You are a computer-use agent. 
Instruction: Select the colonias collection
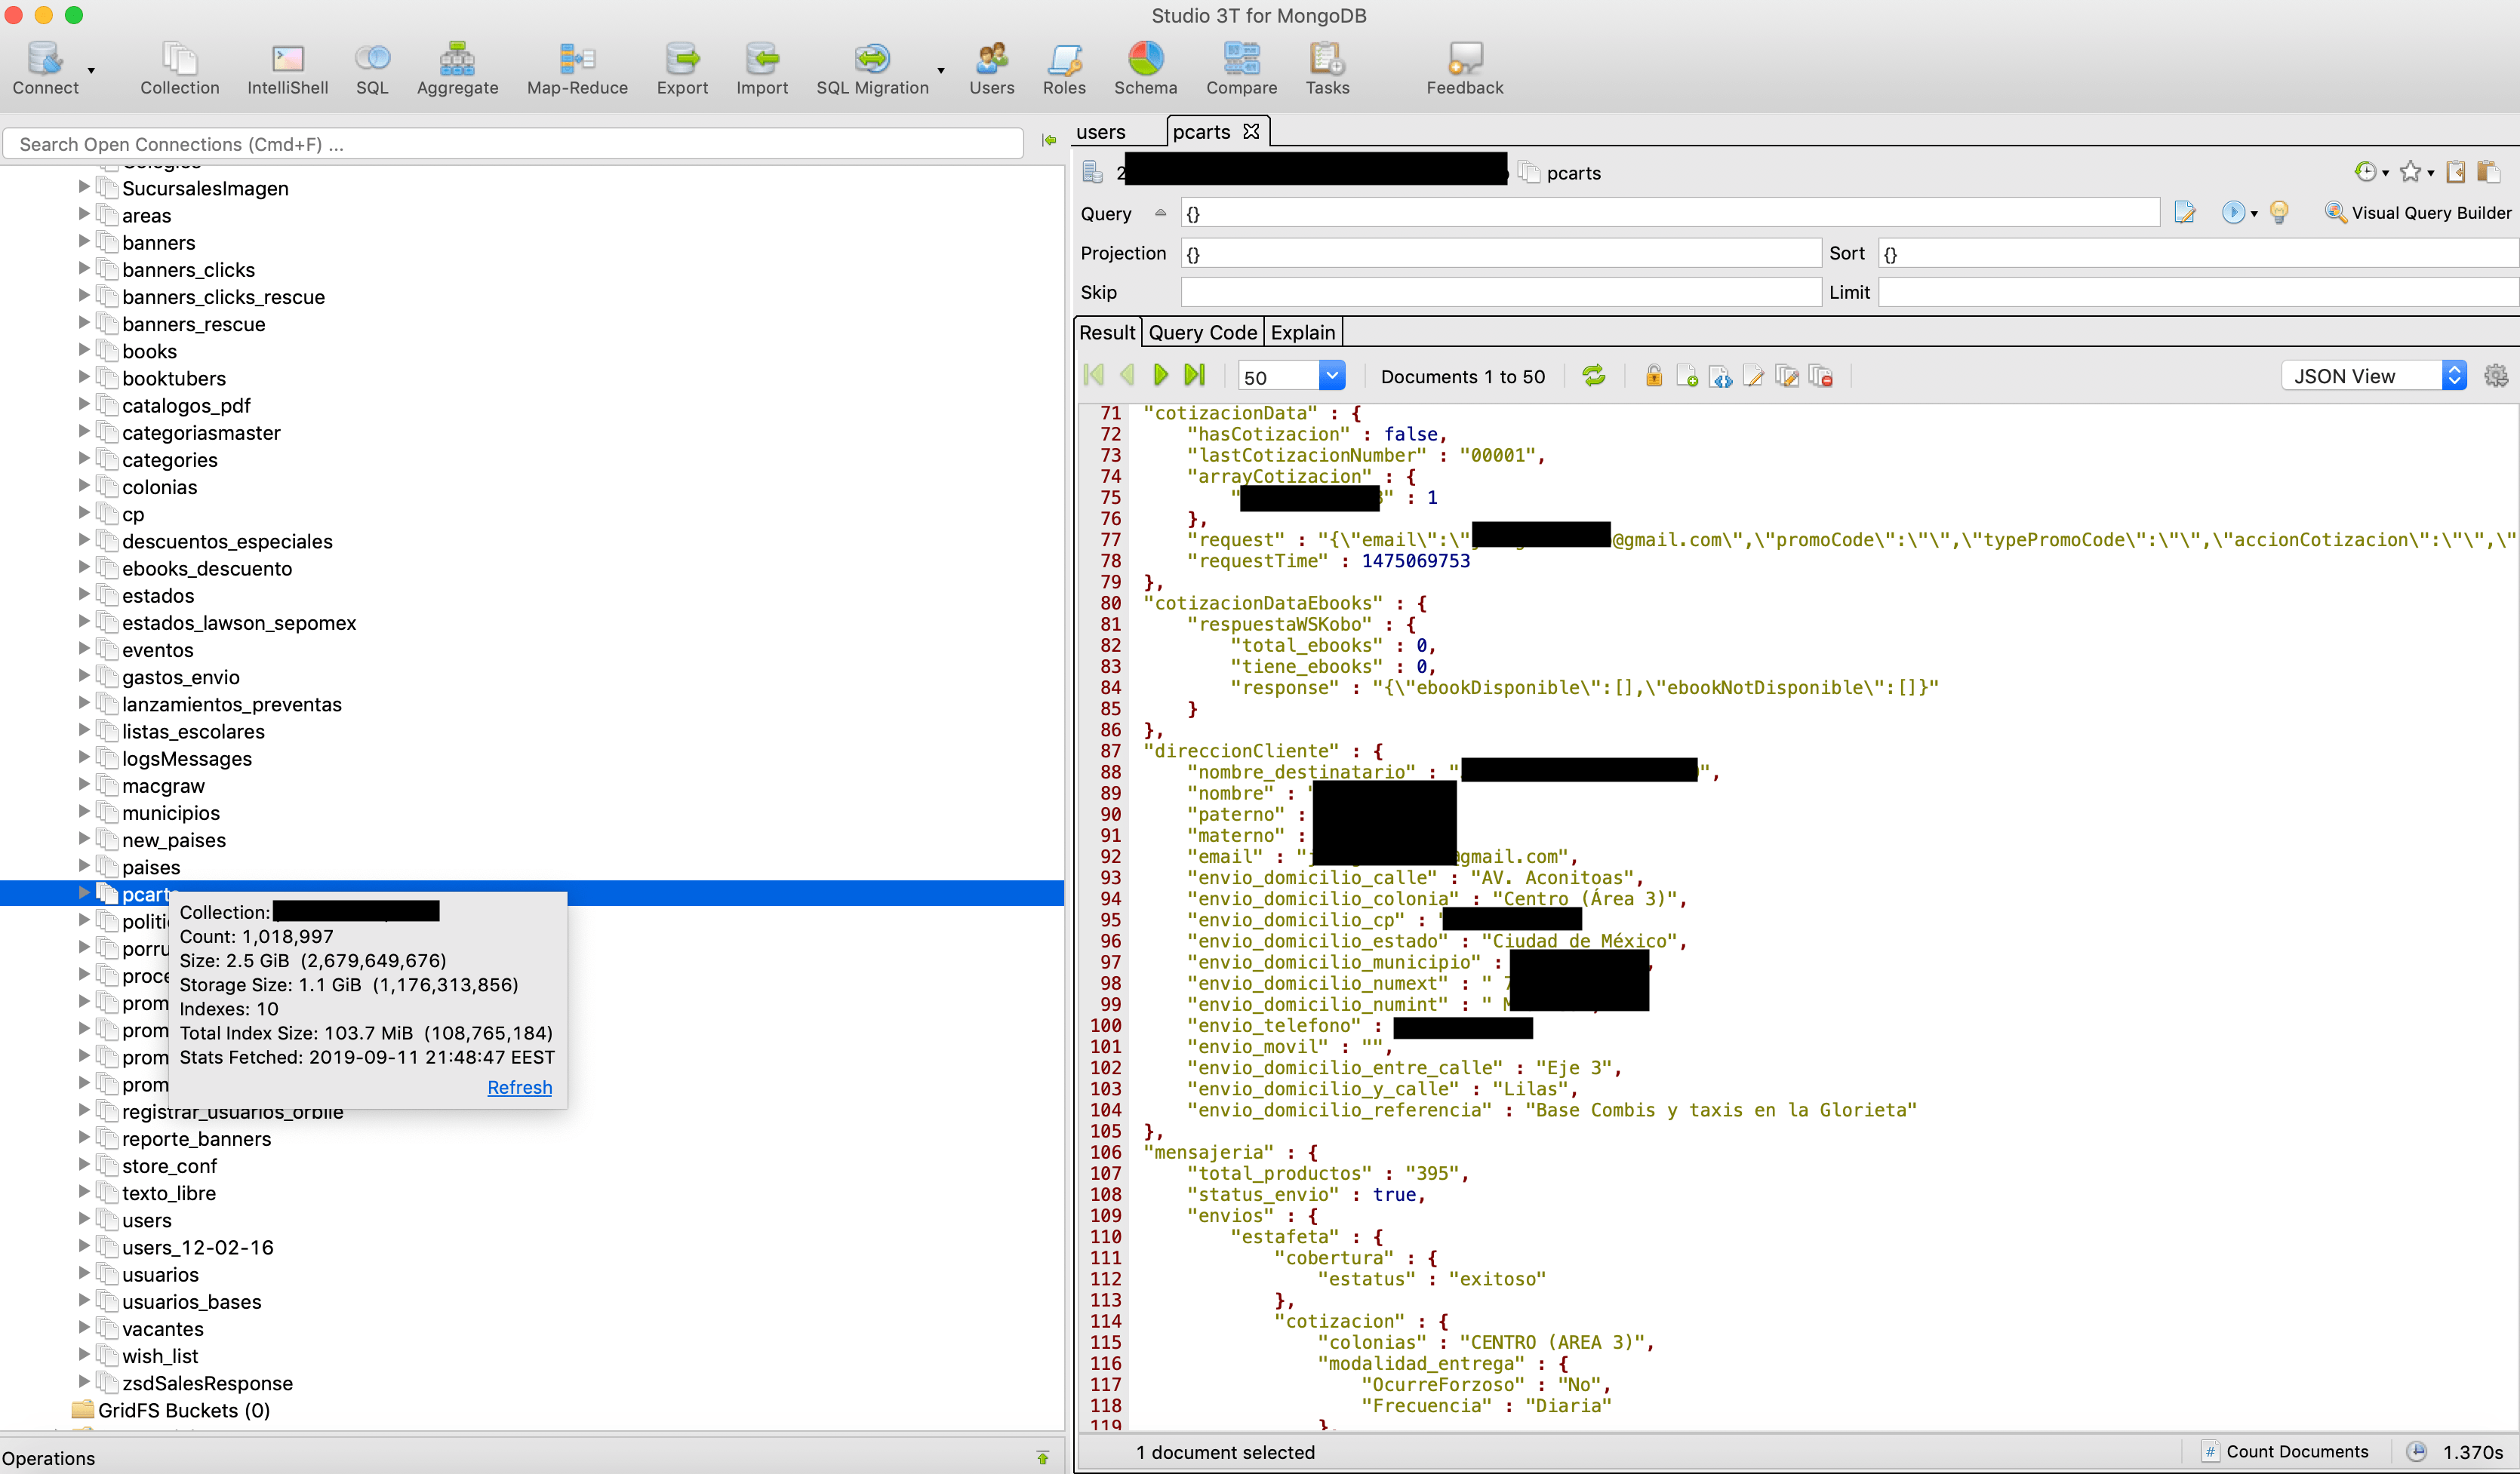pos(160,487)
